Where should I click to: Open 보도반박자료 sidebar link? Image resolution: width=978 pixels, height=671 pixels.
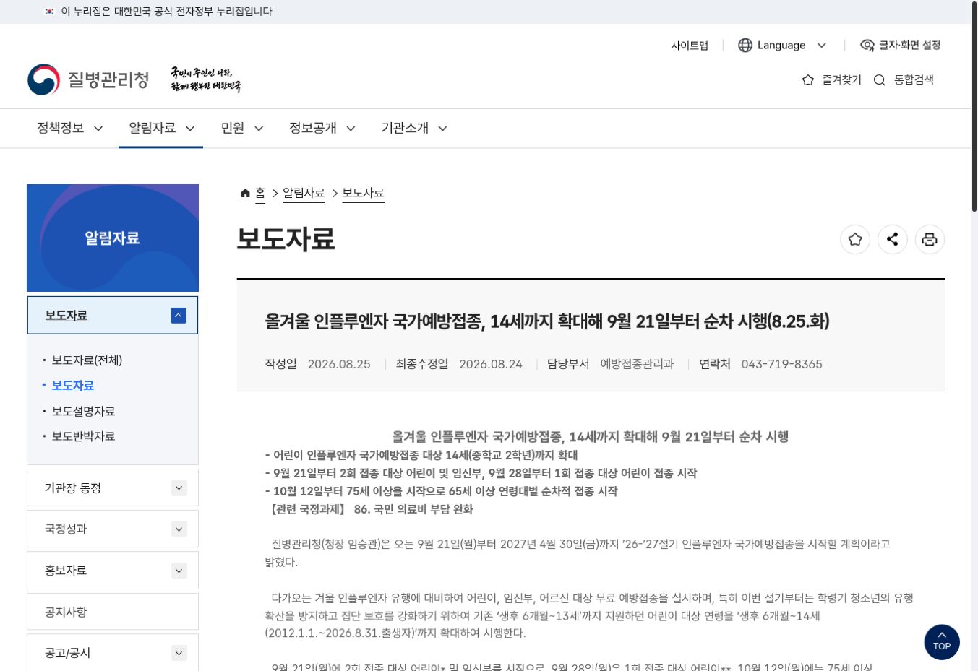click(83, 436)
